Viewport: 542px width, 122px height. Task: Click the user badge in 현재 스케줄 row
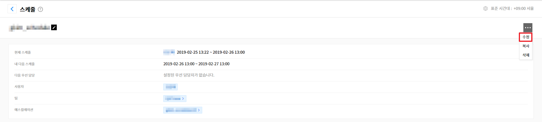pyautogui.click(x=169, y=52)
